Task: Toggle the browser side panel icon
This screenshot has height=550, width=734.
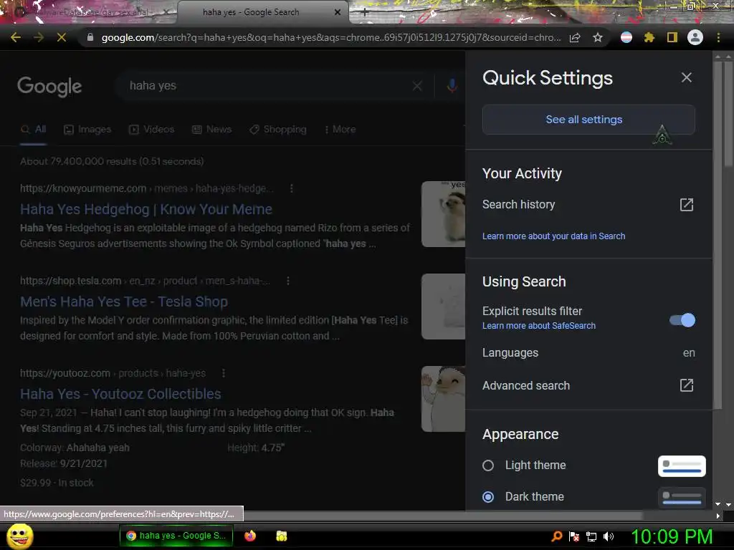Action: tap(672, 37)
